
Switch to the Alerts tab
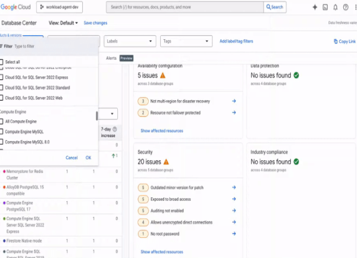click(111, 58)
